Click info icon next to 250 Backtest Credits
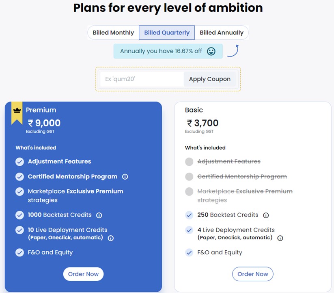The width and height of the screenshot is (334, 293). [x=266, y=215]
